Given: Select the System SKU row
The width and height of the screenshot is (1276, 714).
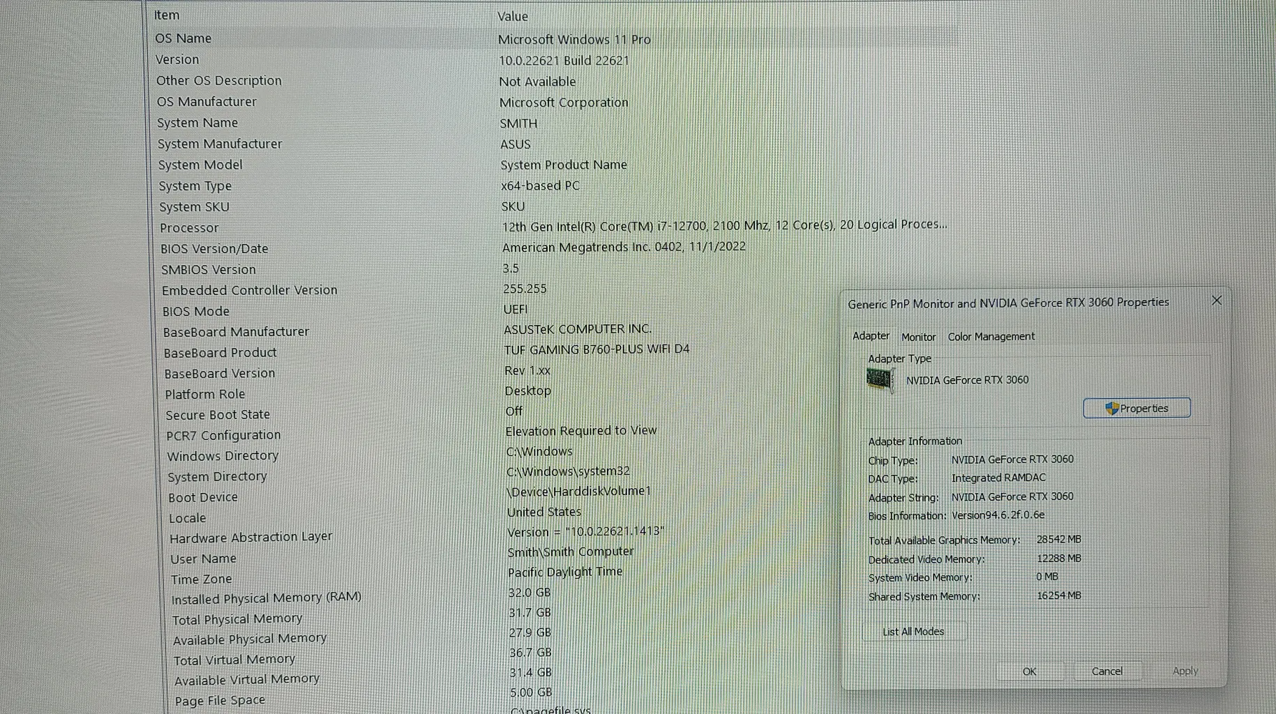Looking at the screenshot, I should click(194, 207).
